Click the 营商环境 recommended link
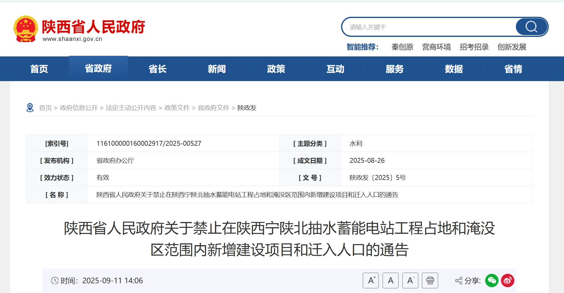Viewport: 564px width, 293px height. (436, 47)
